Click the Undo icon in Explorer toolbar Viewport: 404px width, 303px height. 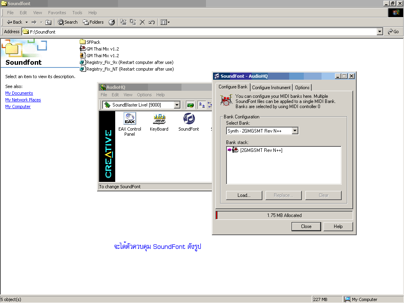click(151, 22)
